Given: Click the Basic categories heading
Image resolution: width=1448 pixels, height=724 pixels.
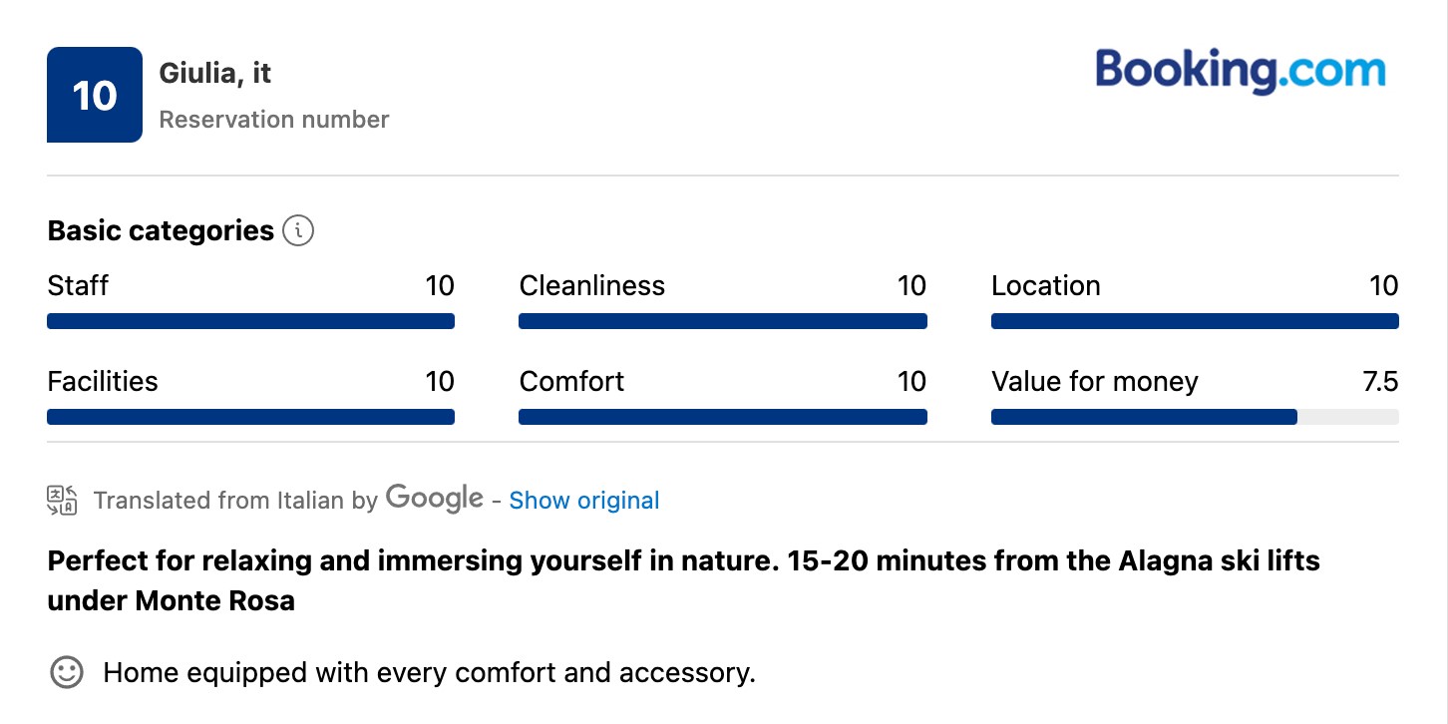Looking at the screenshot, I should [161, 231].
